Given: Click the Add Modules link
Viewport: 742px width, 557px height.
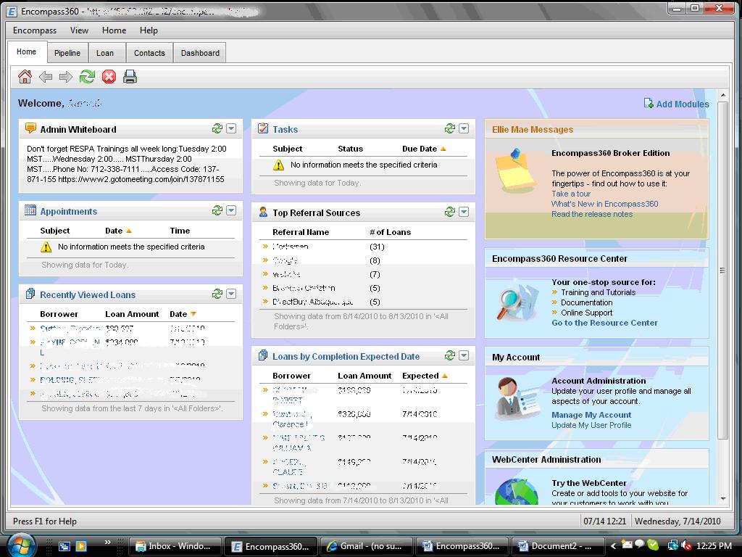Looking at the screenshot, I should pyautogui.click(x=683, y=104).
